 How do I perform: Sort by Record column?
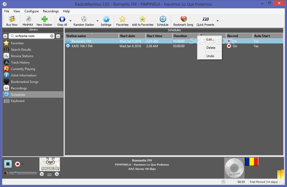(x=239, y=36)
